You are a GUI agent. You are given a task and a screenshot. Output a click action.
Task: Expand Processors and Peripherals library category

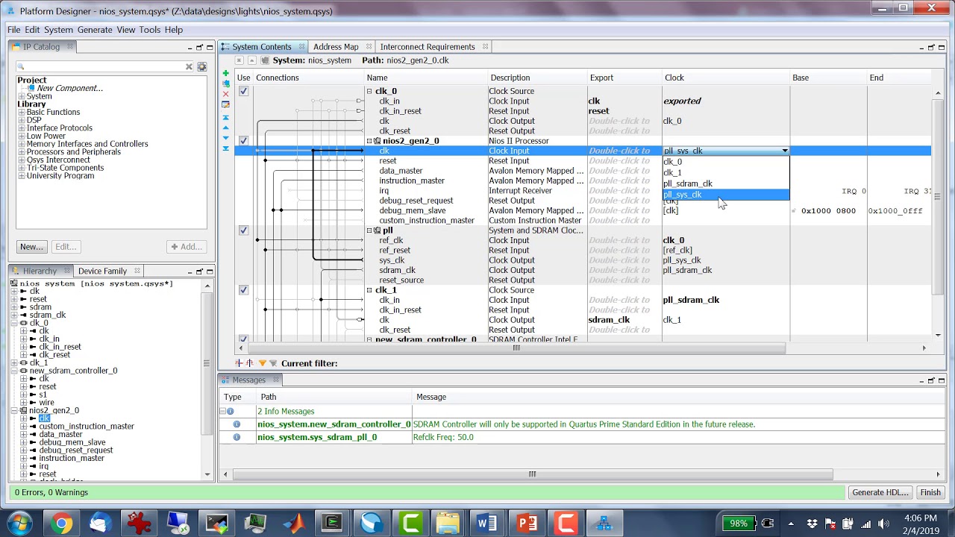tap(22, 152)
